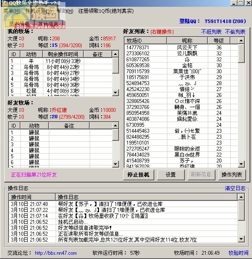
Task: Select my ranch row 1 羊
Action: [x=61, y=61]
